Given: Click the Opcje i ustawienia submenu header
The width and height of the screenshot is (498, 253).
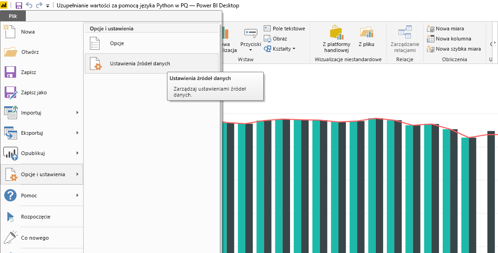Looking at the screenshot, I should point(112,29).
